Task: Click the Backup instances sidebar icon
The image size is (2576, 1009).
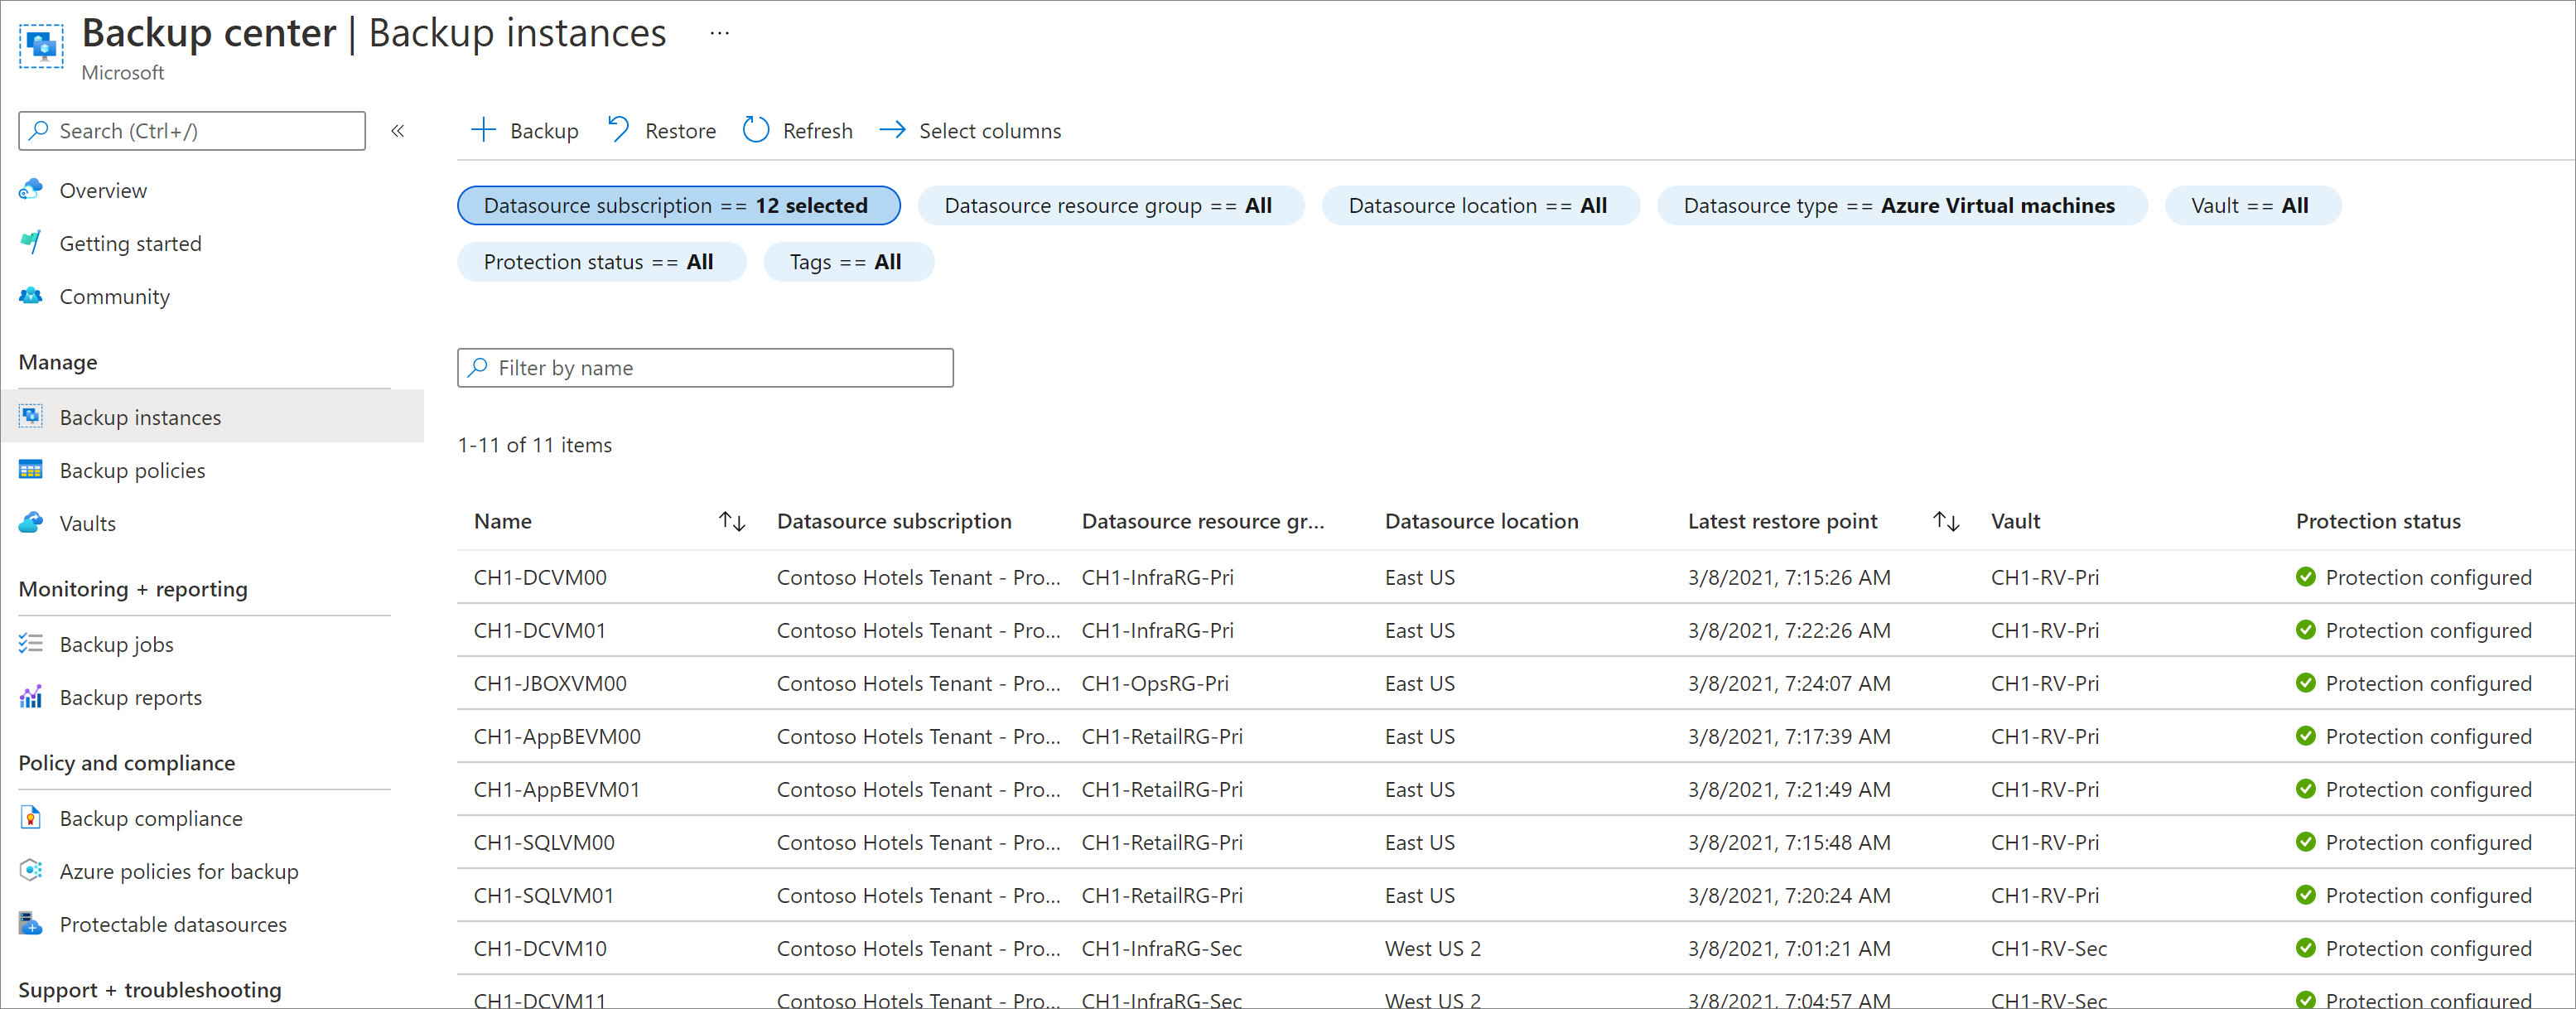Action: [x=31, y=416]
